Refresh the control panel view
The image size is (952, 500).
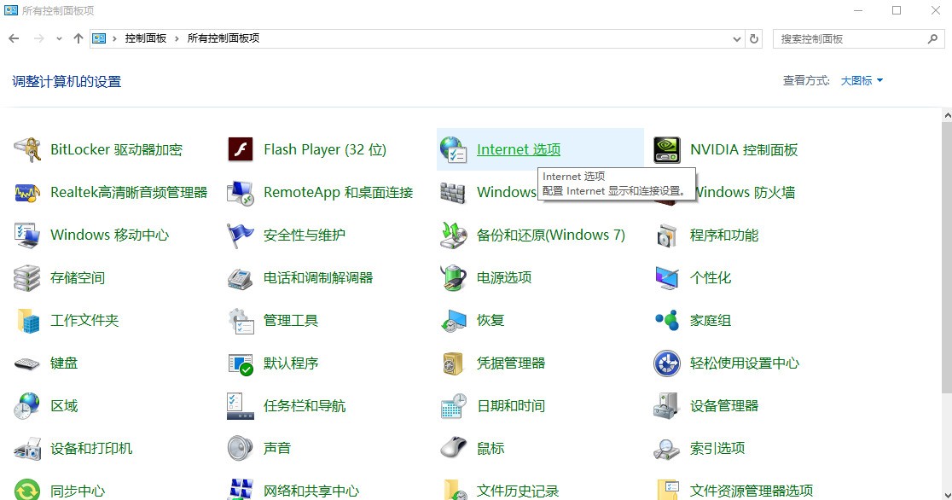tap(754, 39)
